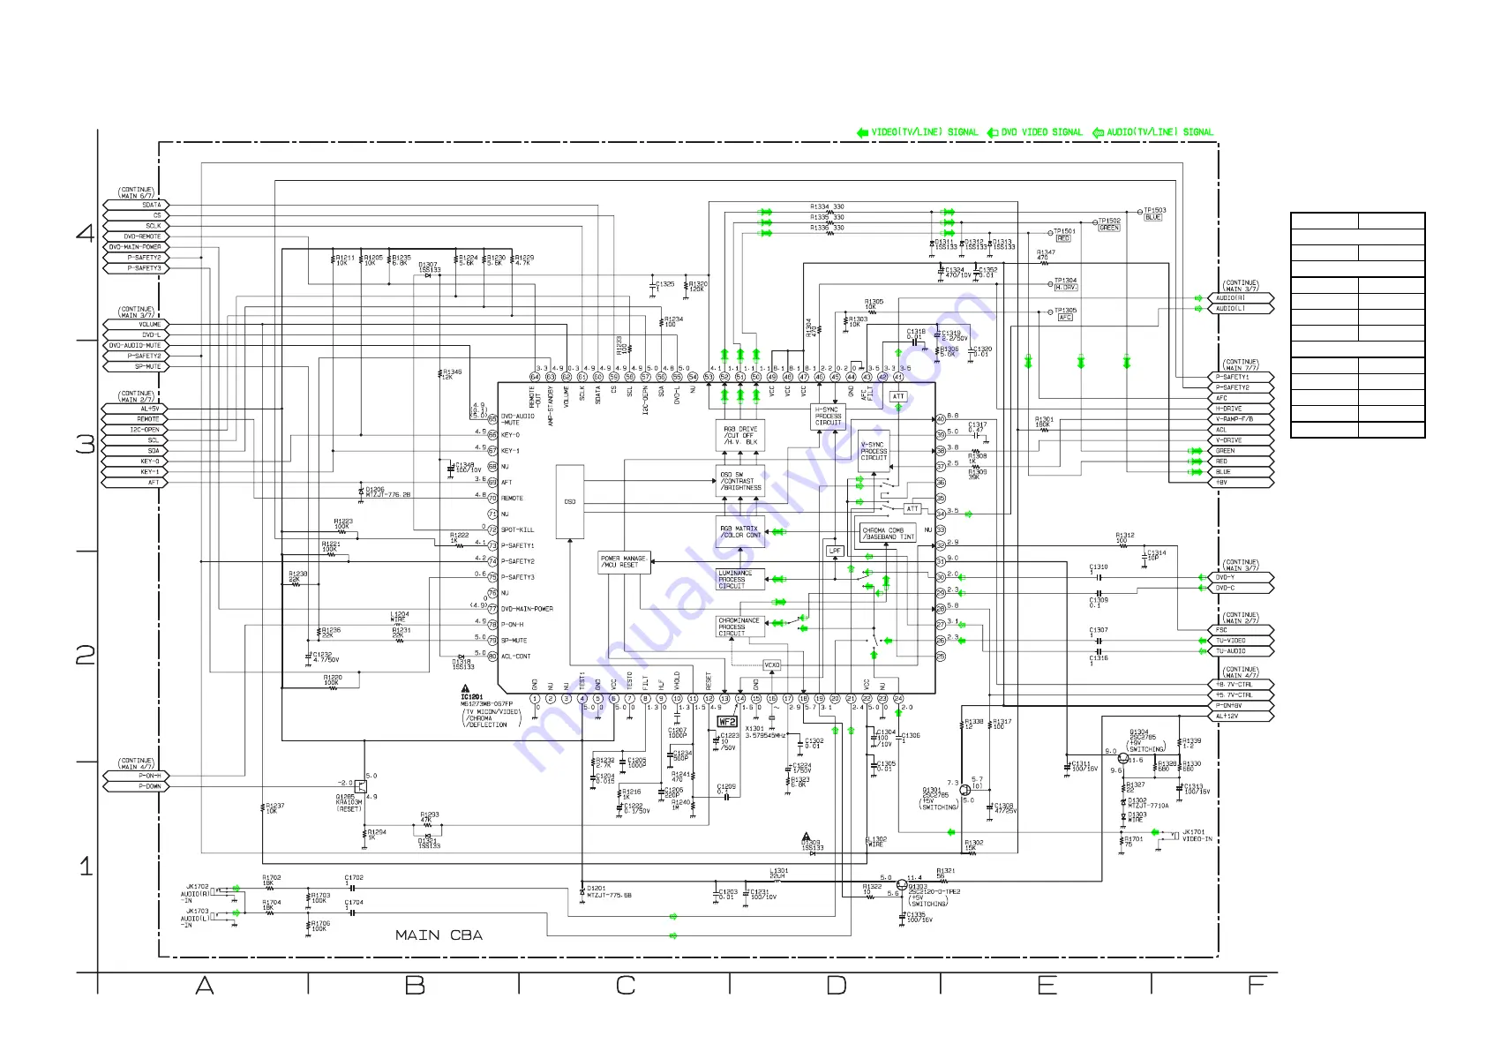
Task: Click the RGB DRIVE /CUT OFF block
Action: (740, 436)
